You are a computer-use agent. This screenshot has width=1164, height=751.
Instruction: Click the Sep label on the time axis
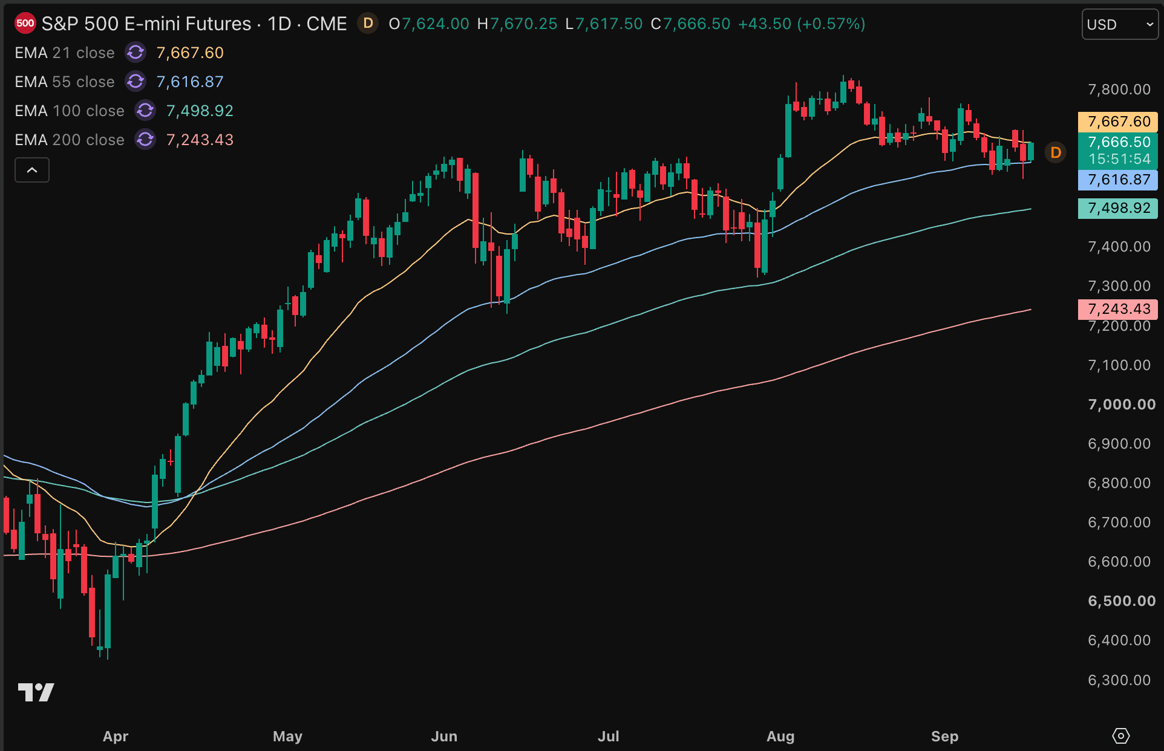click(x=944, y=736)
